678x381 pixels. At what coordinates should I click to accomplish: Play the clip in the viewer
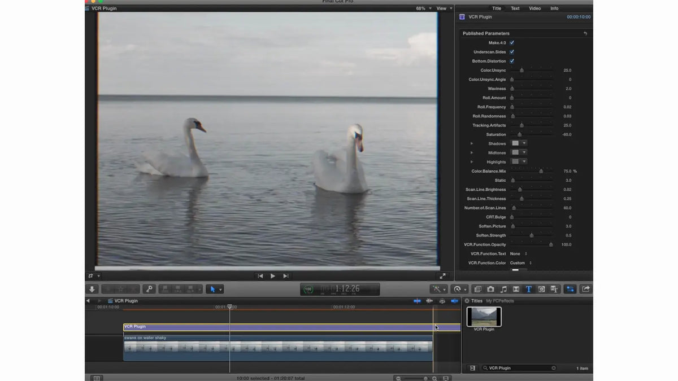pos(273,276)
